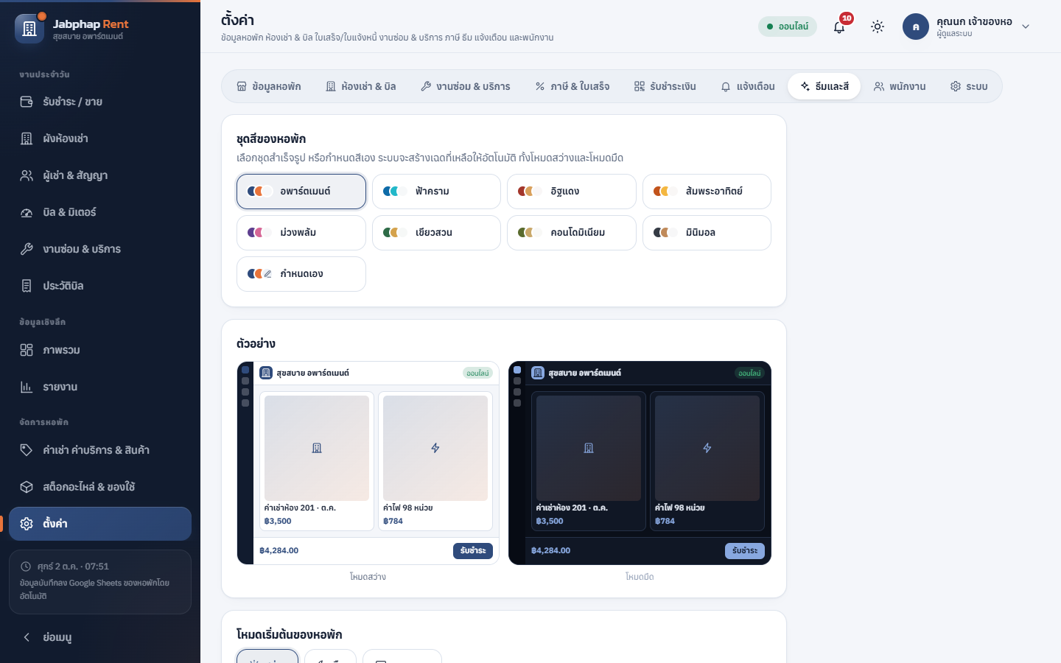The height and width of the screenshot is (663, 1061).
Task: Choose the กำหนดเอง custom color option
Action: pyautogui.click(x=301, y=274)
